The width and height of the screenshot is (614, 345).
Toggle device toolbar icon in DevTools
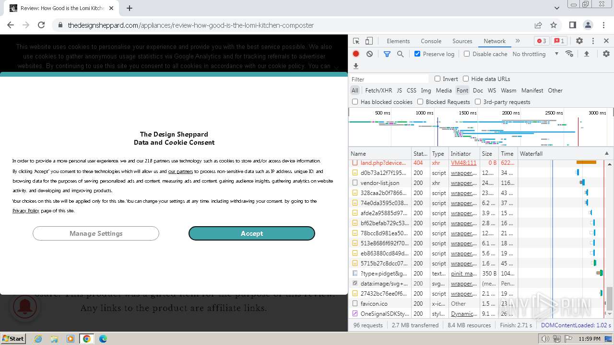[369, 41]
